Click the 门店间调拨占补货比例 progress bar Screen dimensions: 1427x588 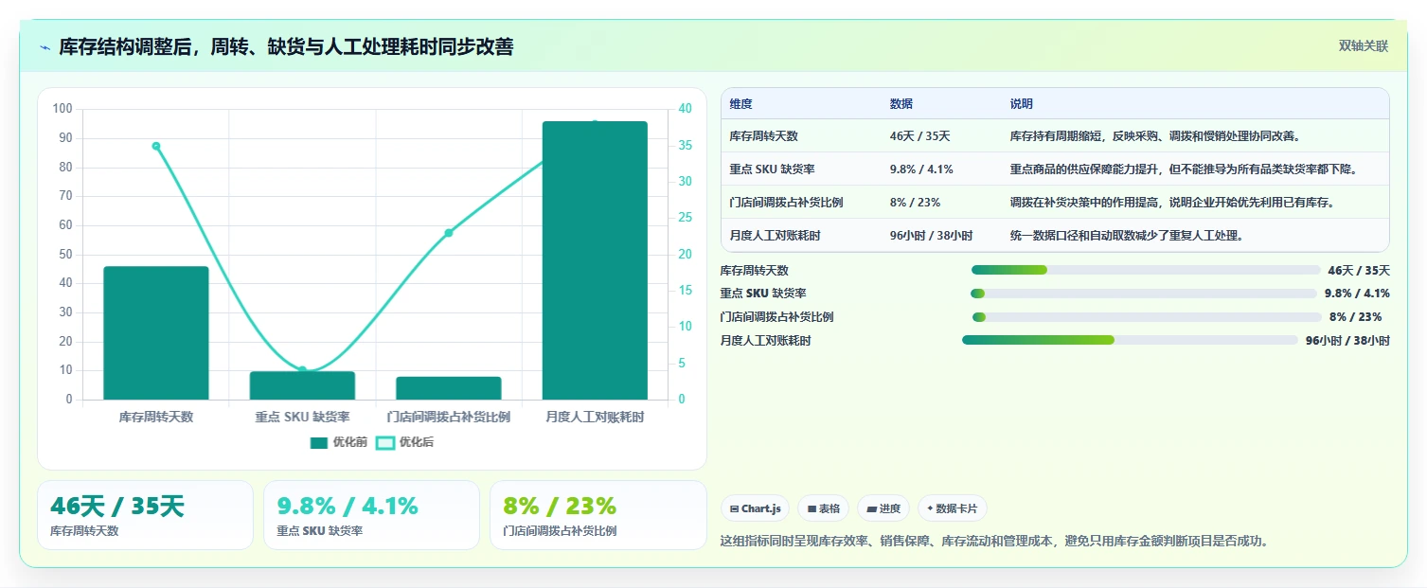1147,317
